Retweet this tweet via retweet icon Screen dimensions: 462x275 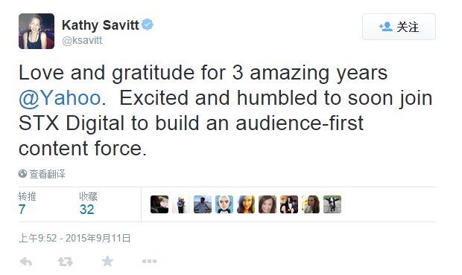coord(65,261)
